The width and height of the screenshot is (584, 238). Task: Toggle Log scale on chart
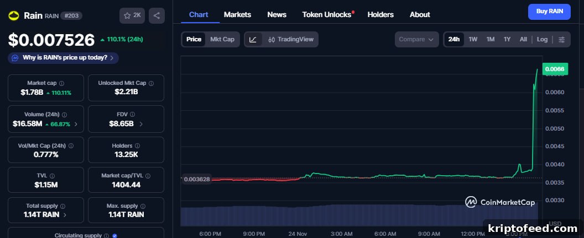pyautogui.click(x=543, y=39)
